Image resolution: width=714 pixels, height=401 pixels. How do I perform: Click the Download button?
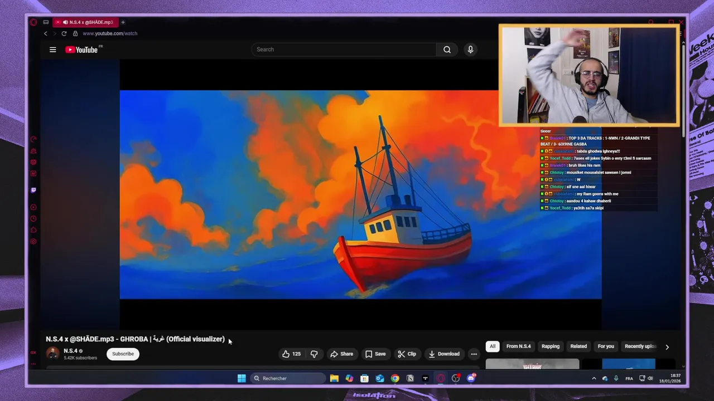(444, 354)
